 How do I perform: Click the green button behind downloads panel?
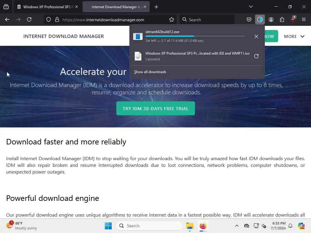click(x=271, y=36)
